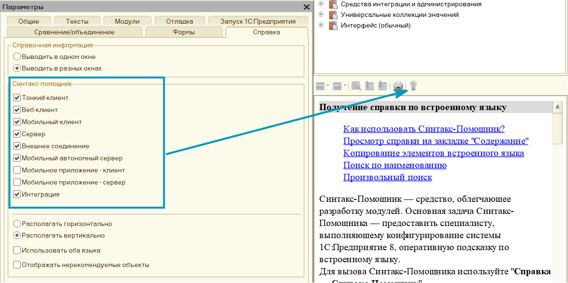The width and height of the screenshot is (568, 283).
Task: Expand Средства интеграции и администрирования node
Action: click(x=320, y=4)
